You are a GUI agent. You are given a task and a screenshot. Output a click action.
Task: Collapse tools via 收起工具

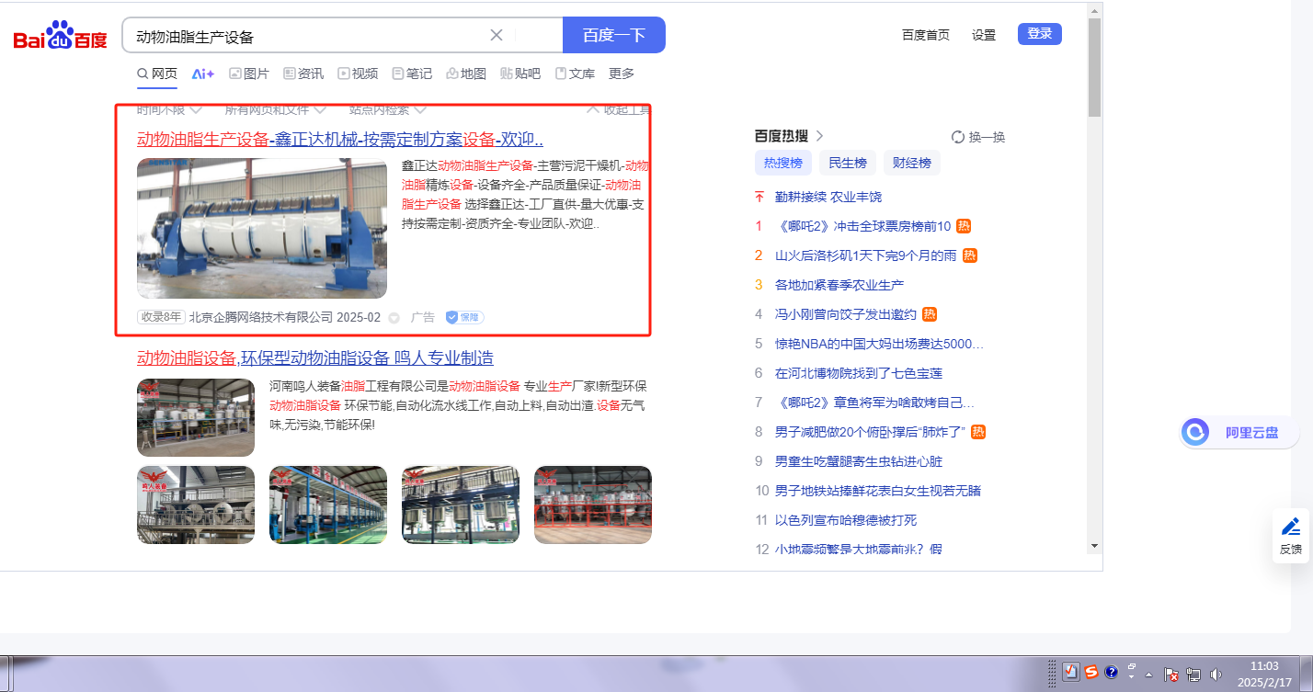coord(617,109)
